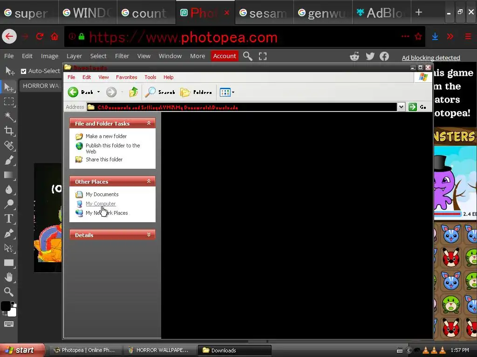The height and width of the screenshot is (357, 477).
Task: Toggle the Auto-Select checkbox
Action: [x=23, y=71]
